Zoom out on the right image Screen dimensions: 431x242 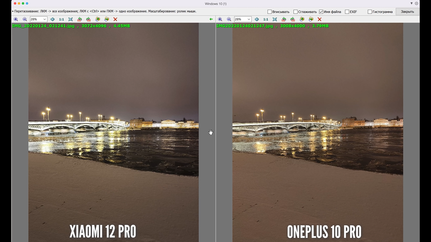[229, 19]
